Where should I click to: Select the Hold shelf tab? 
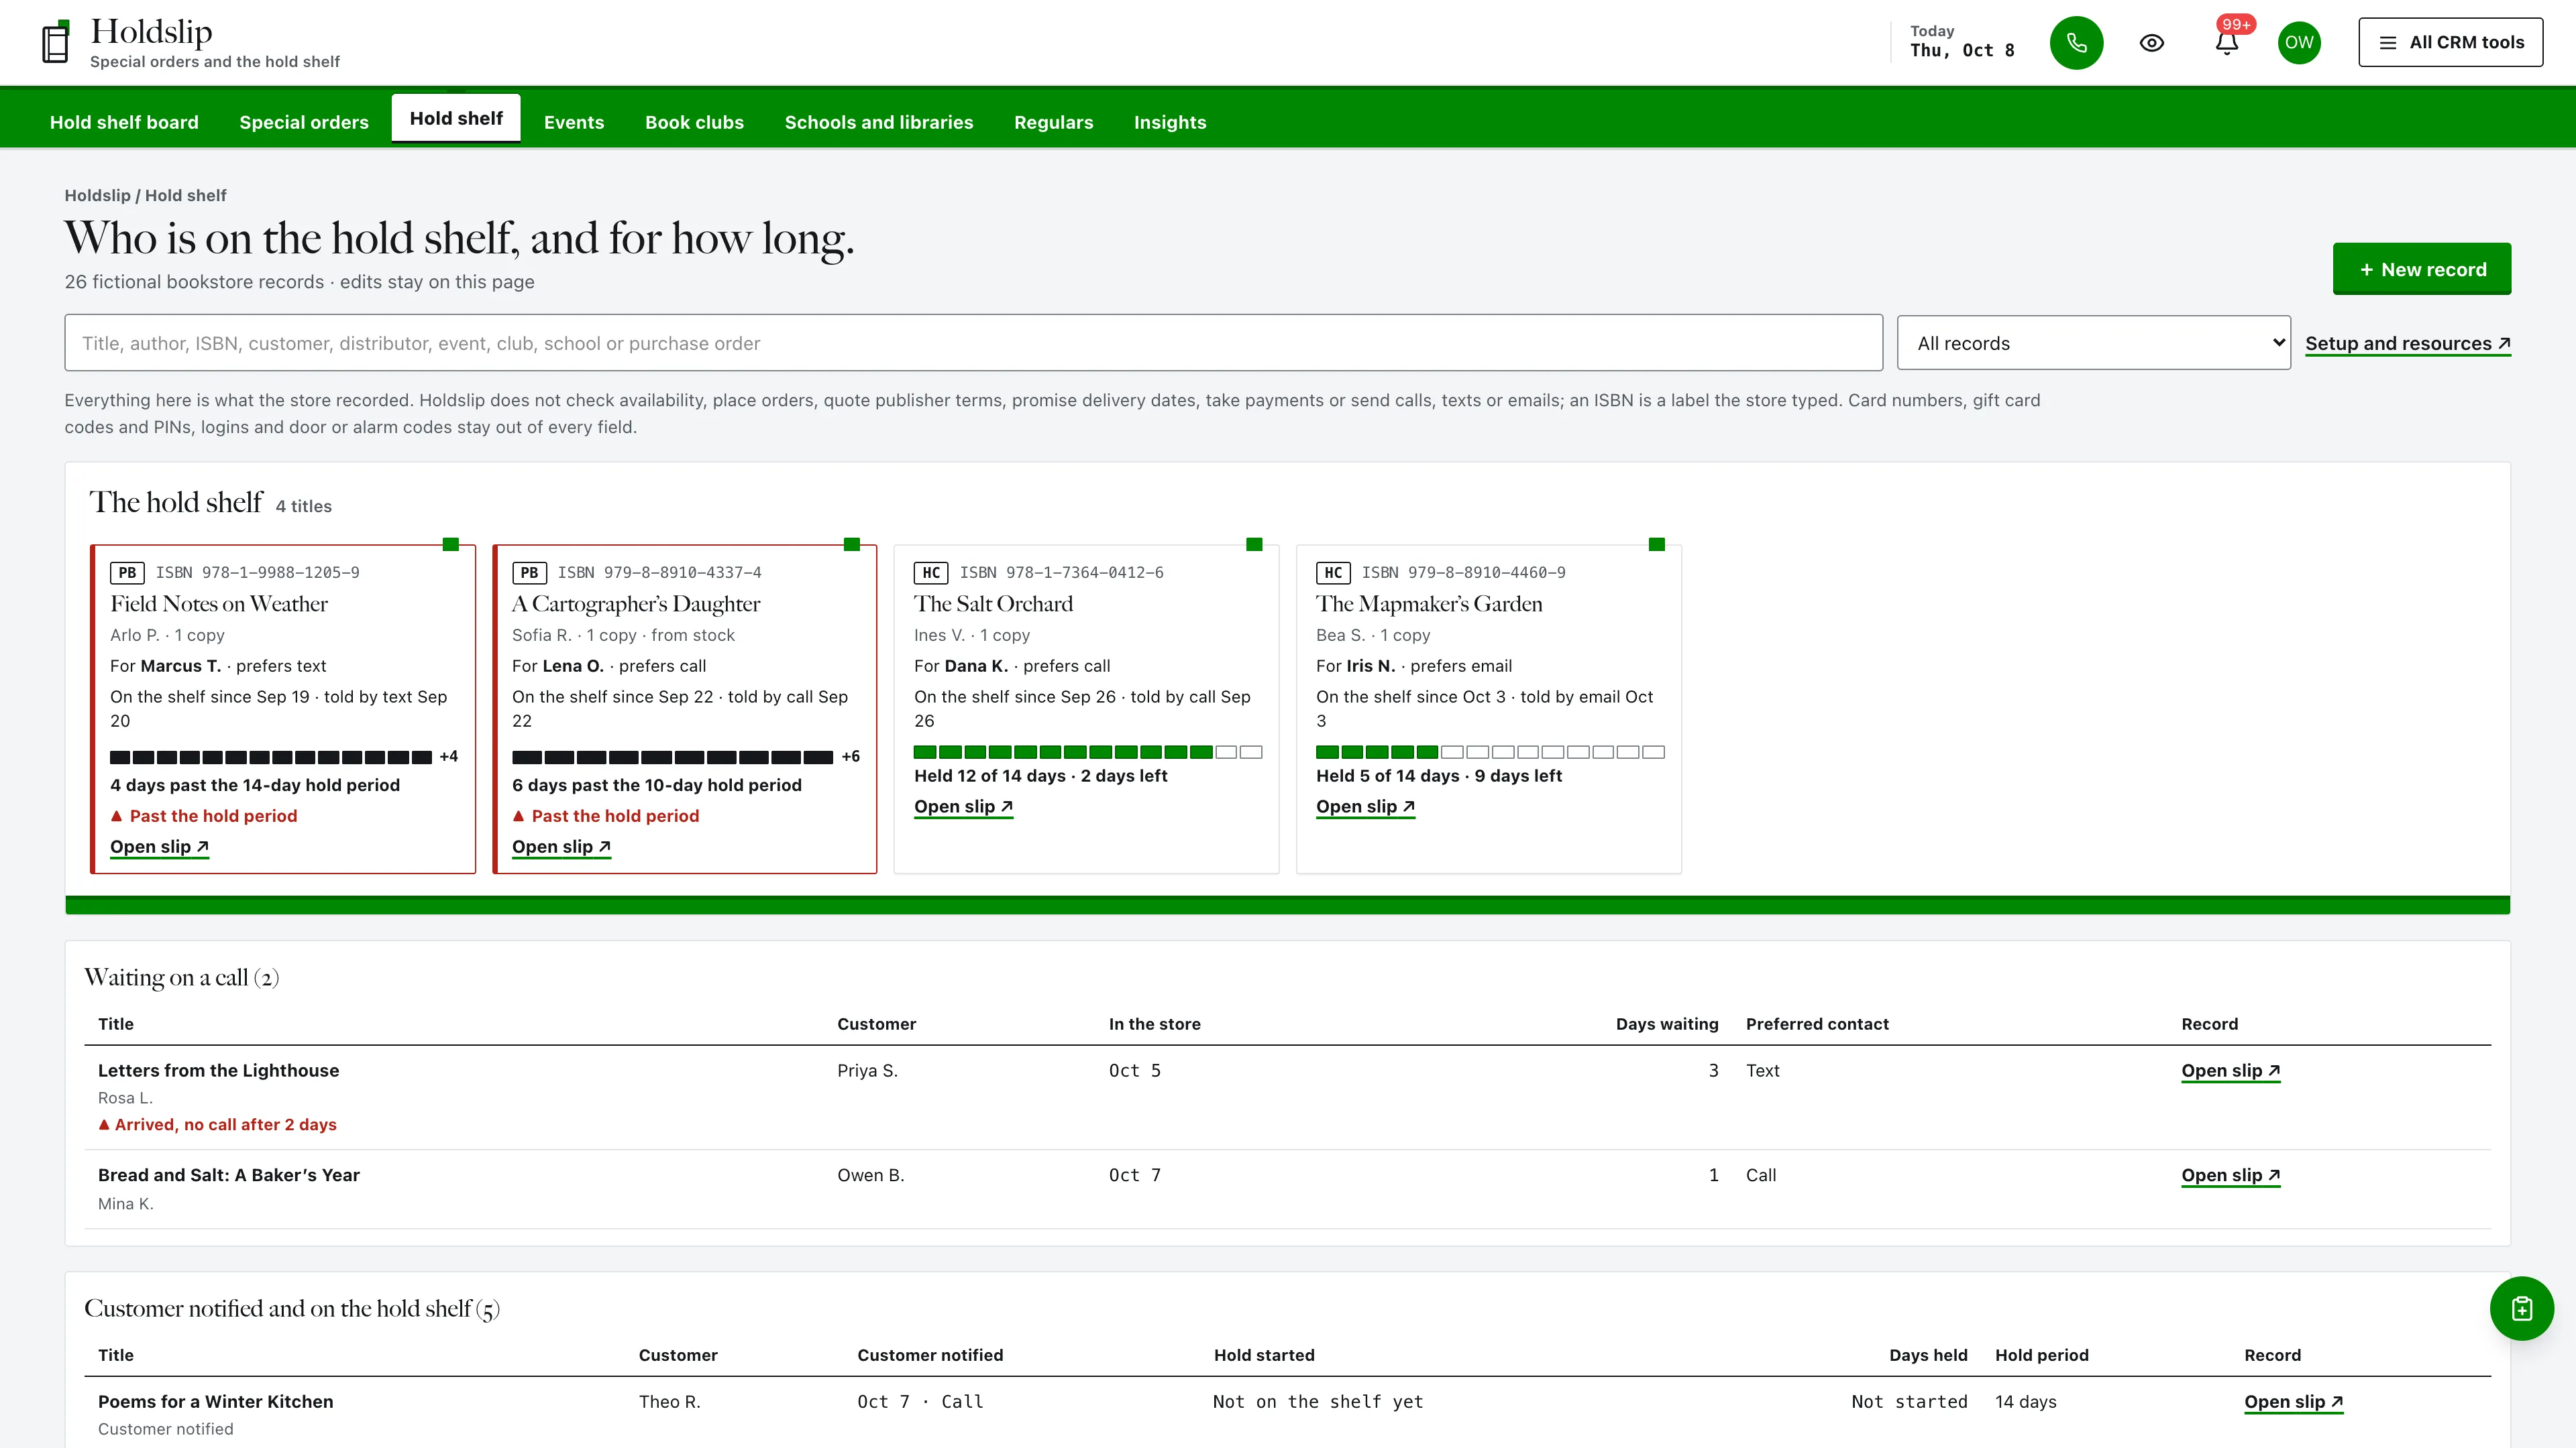[456, 118]
